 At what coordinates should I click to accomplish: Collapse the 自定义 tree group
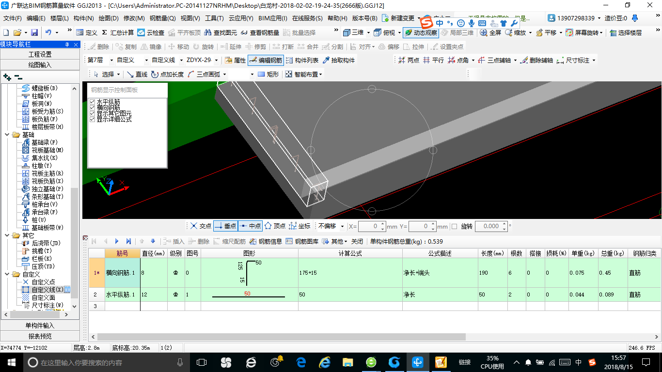[x=7, y=274]
